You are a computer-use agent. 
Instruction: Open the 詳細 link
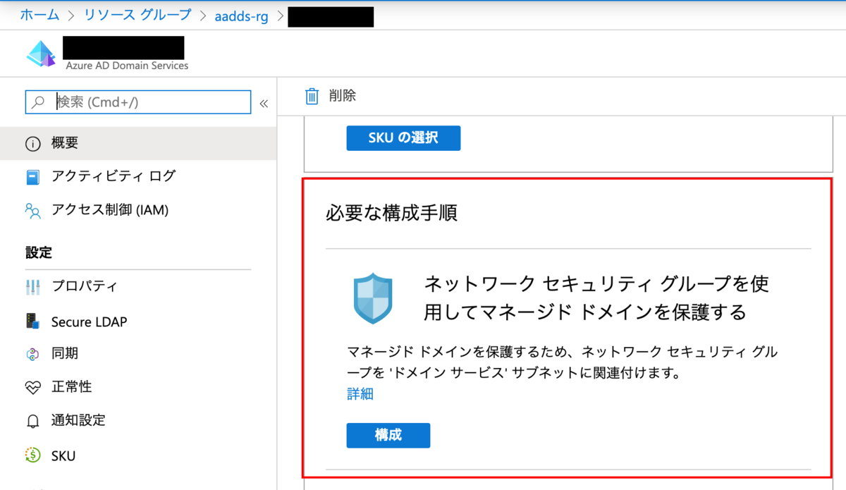(360, 394)
